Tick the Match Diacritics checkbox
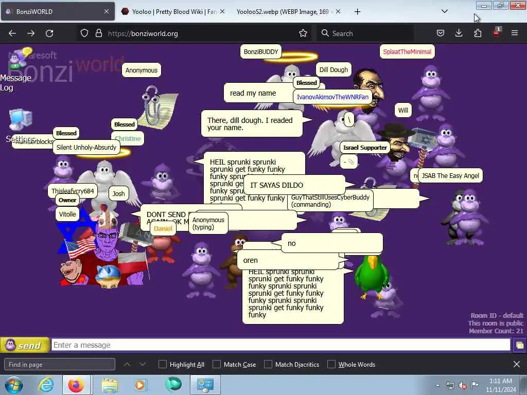The image size is (527, 395). (268, 365)
